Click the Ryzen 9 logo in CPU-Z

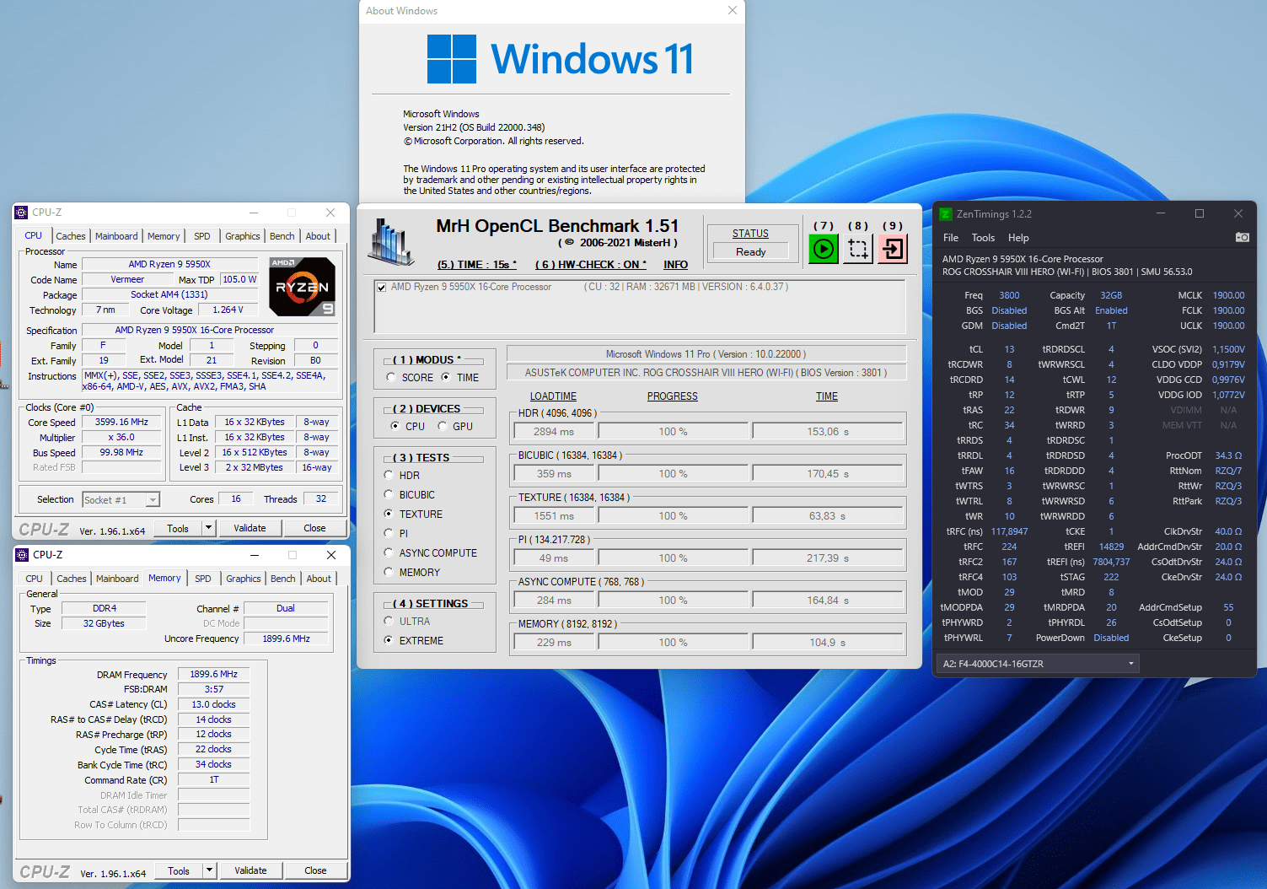click(303, 287)
